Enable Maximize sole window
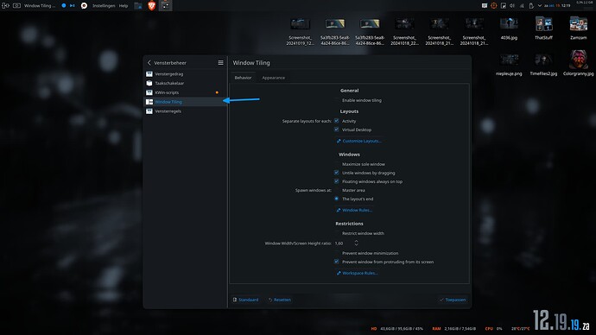 (x=336, y=164)
